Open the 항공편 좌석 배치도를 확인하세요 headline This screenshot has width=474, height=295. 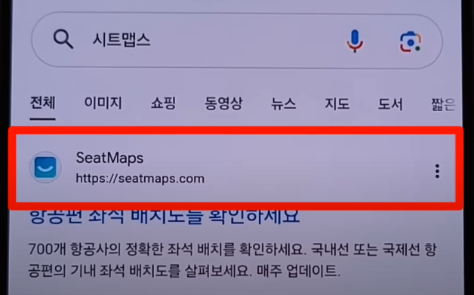tap(165, 217)
